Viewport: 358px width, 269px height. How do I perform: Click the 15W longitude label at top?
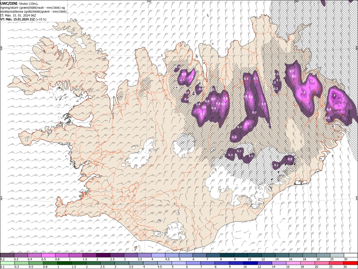(x=296, y=1)
